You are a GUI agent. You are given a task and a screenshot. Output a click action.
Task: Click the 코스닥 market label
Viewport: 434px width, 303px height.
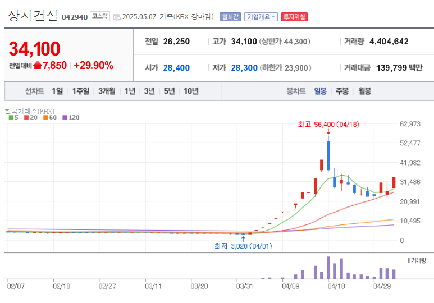pyautogui.click(x=99, y=16)
